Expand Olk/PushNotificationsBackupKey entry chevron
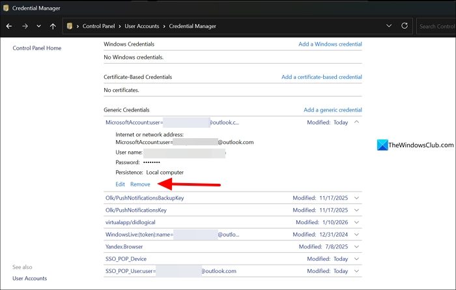This screenshot has width=456, height=290. click(x=356, y=198)
